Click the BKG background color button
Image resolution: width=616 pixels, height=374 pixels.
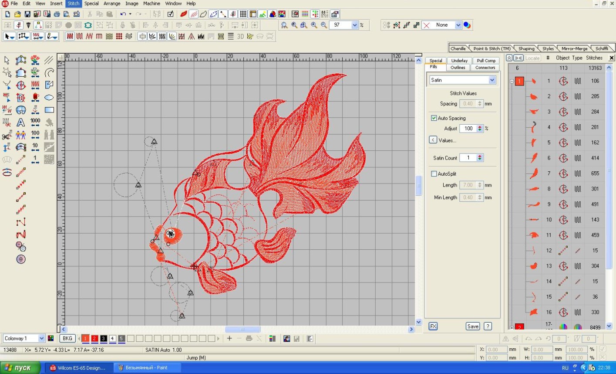tap(67, 338)
